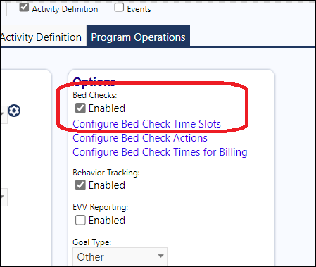Click the Events label text at top
316x267 pixels.
pyautogui.click(x=139, y=9)
